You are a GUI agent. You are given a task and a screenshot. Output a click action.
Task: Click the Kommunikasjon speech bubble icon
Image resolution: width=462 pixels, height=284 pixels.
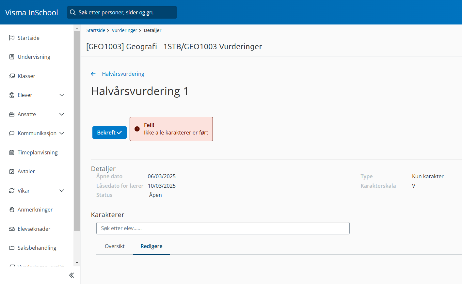pos(12,133)
